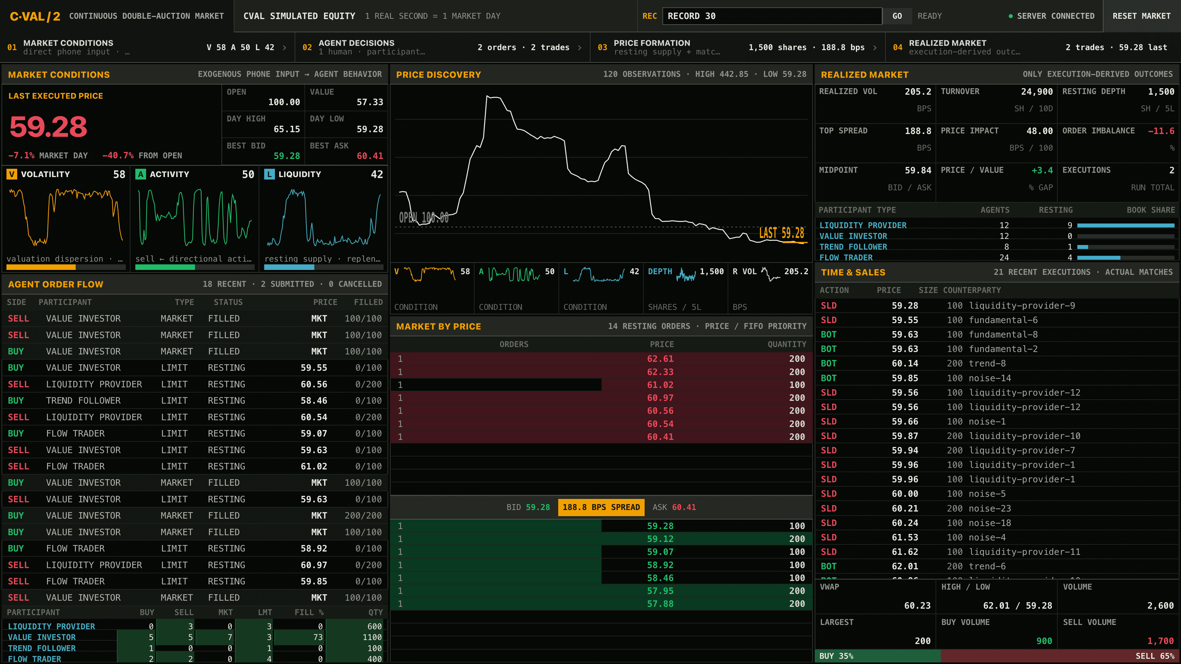Viewport: 1181px width, 664px height.
Task: Adjust the blue liquidity level bar
Action: (323, 267)
